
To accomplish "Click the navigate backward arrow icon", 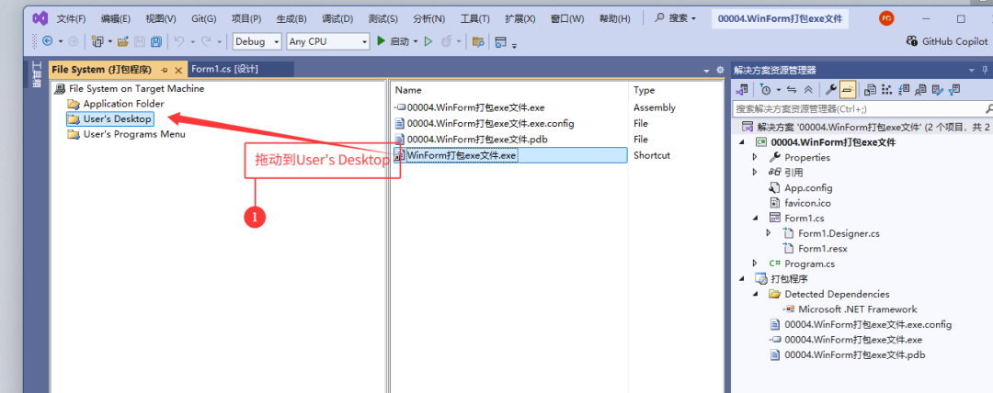I will point(48,41).
